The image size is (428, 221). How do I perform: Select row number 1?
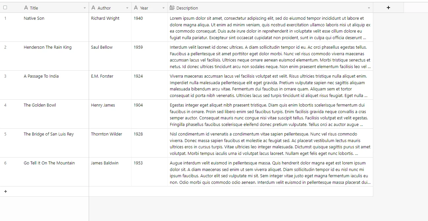[5, 18]
